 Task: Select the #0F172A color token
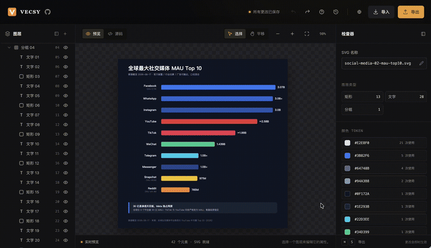pos(384,194)
